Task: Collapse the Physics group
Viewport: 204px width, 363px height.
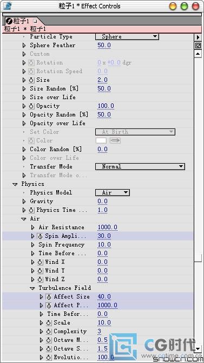Action: click(15, 184)
